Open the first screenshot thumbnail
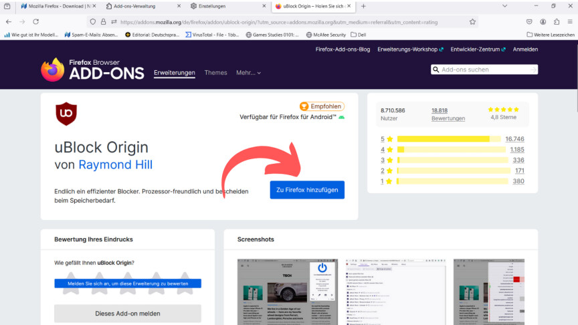Screen dimensions: 578x325 click(x=288, y=292)
